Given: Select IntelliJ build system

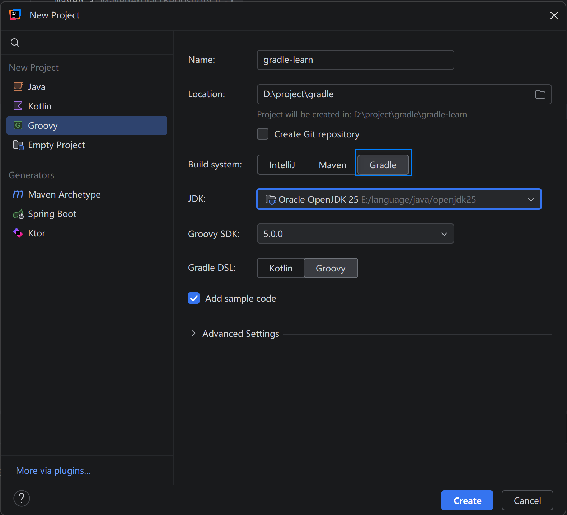Looking at the screenshot, I should point(282,165).
